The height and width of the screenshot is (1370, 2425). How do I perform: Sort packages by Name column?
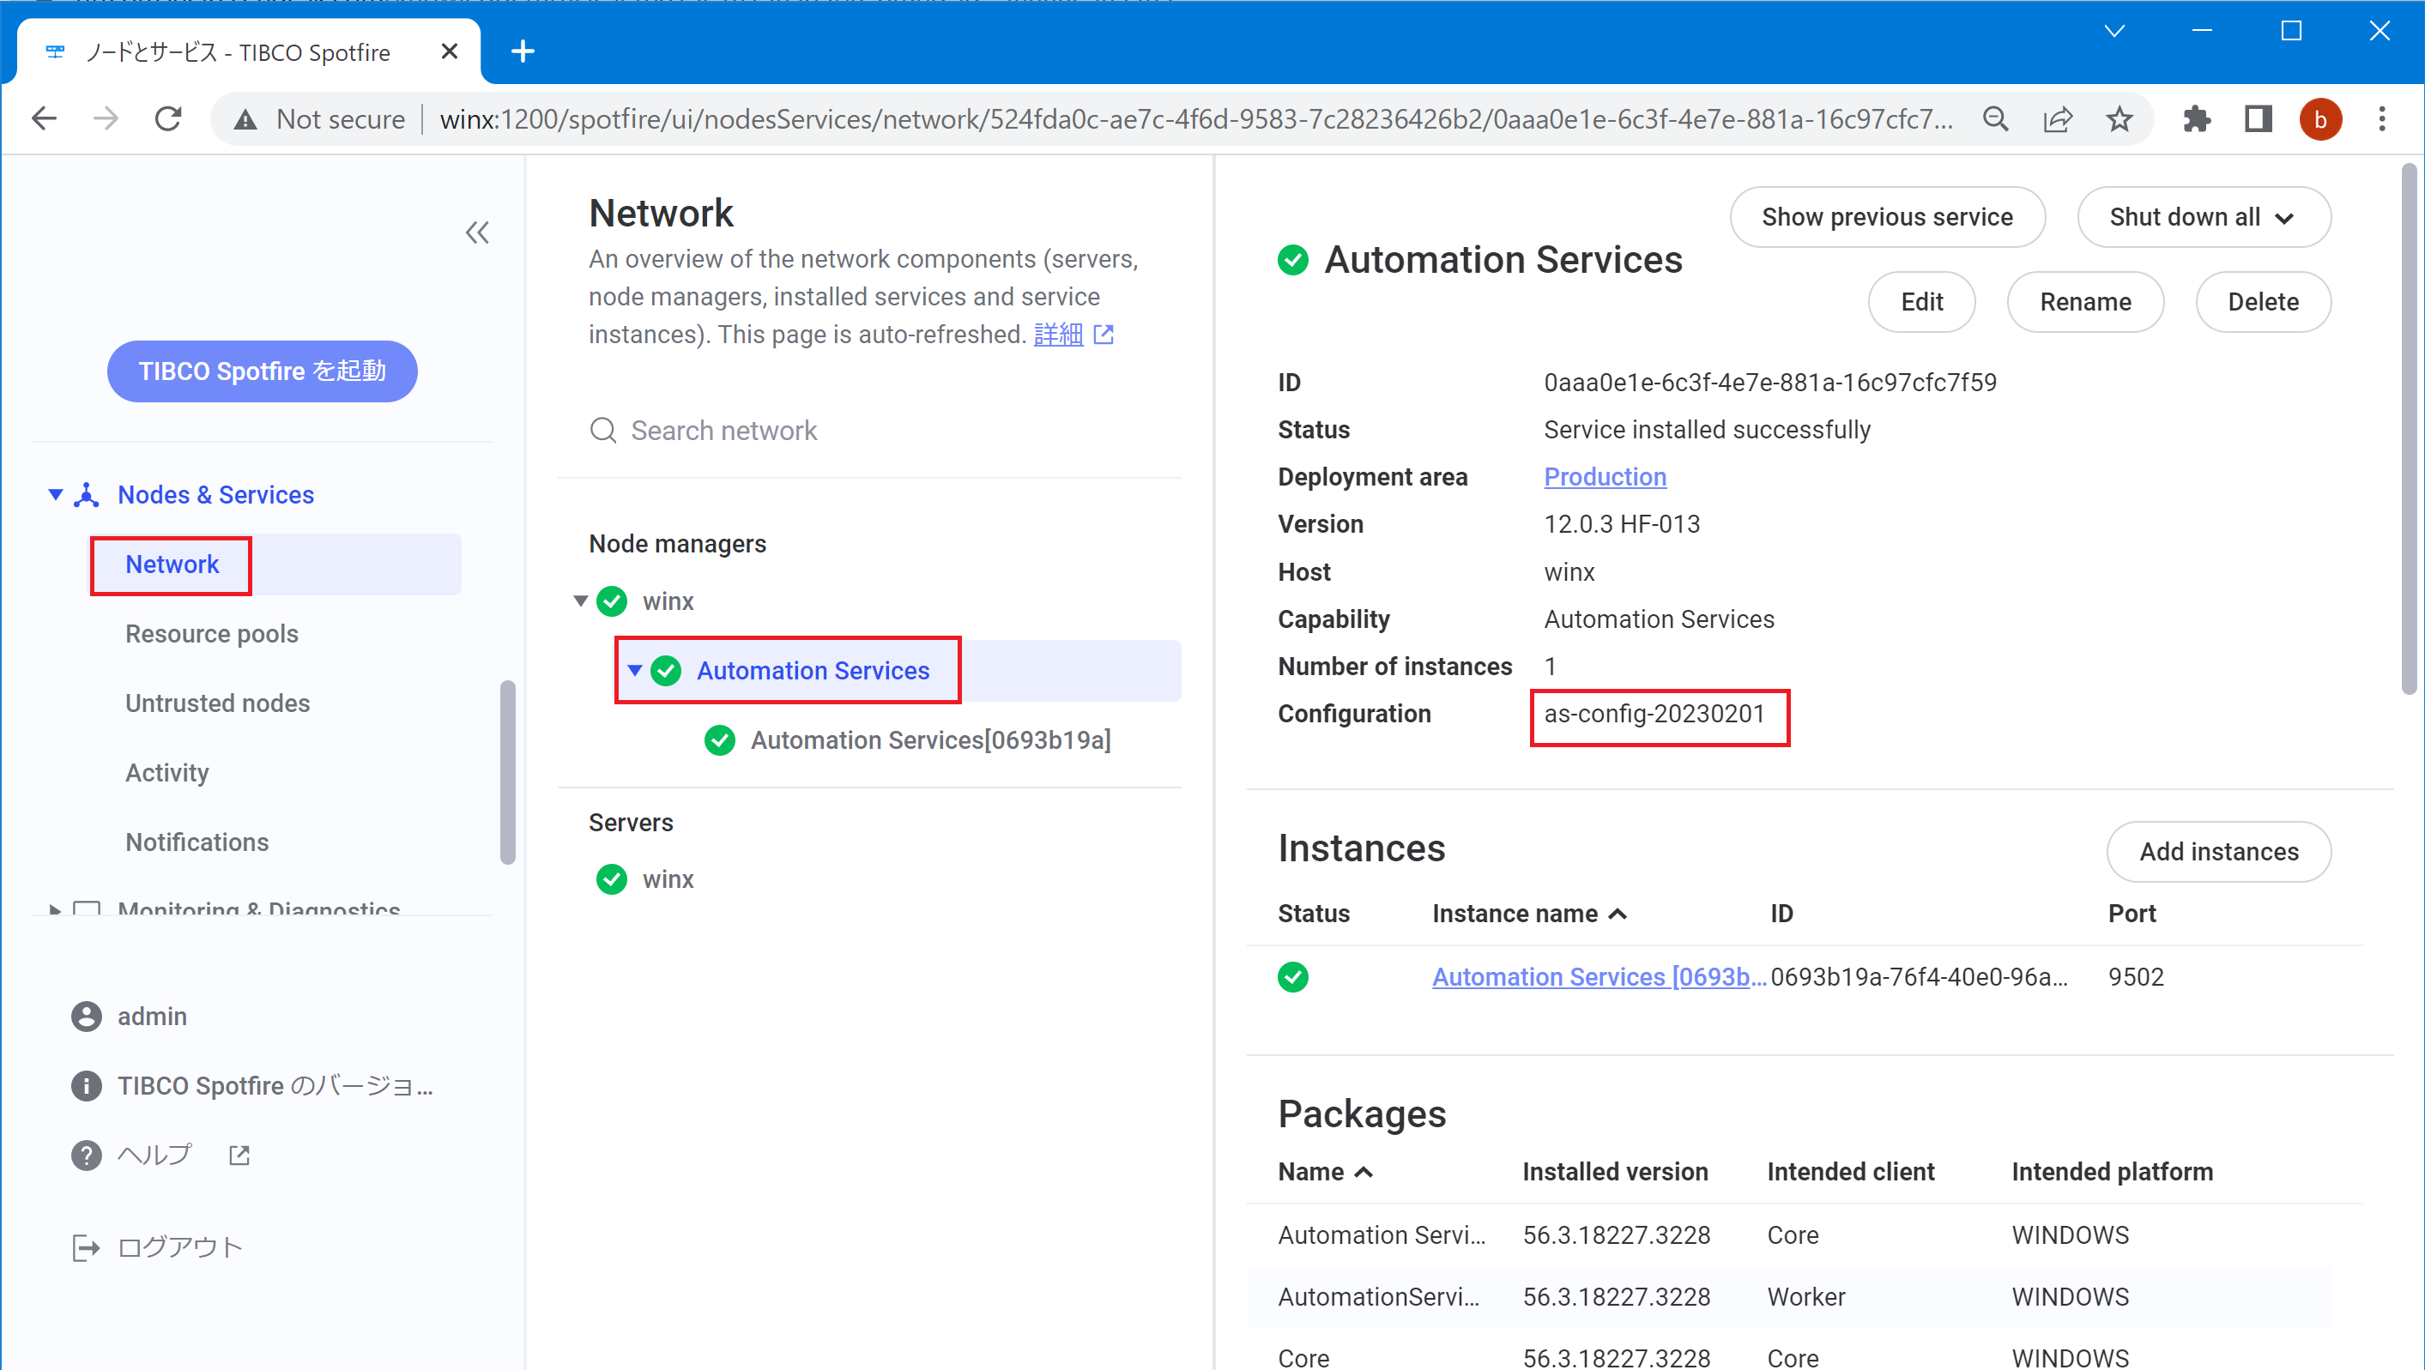(1325, 1172)
